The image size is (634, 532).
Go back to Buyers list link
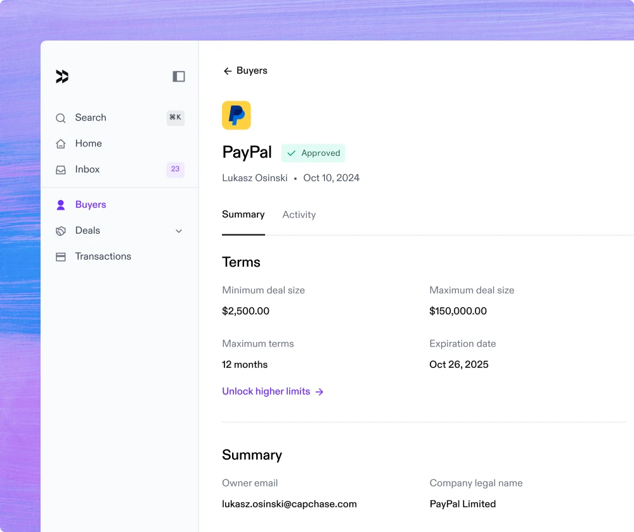point(245,71)
